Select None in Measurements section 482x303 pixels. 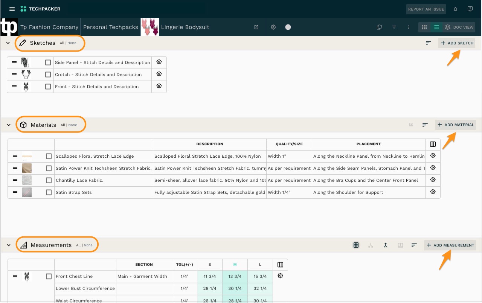(x=88, y=245)
